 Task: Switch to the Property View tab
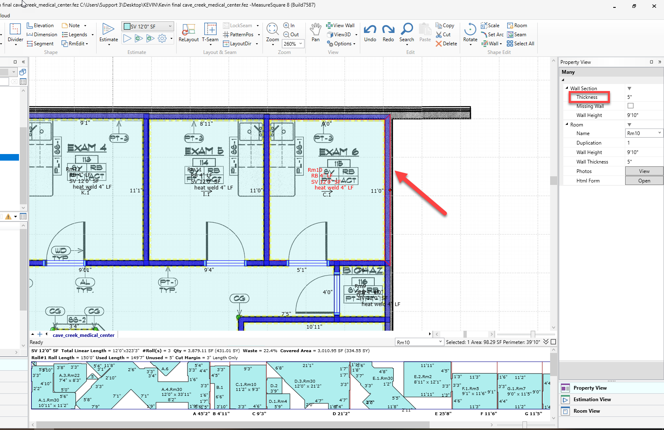coord(590,388)
